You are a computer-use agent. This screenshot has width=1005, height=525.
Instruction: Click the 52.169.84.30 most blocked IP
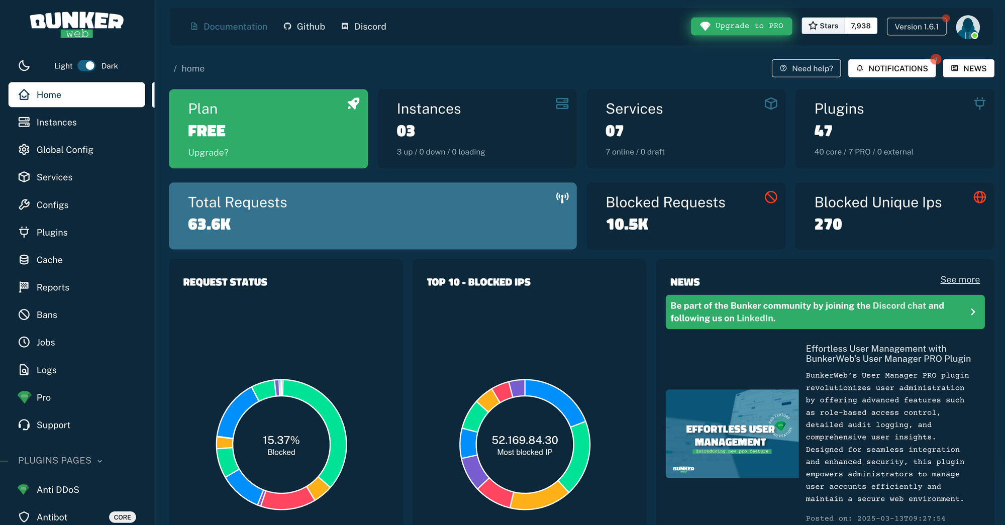coord(525,440)
